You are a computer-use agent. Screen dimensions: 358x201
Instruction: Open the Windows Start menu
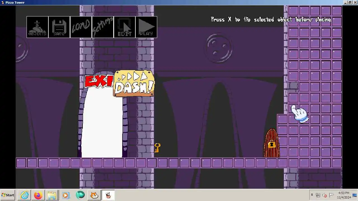coord(8,195)
